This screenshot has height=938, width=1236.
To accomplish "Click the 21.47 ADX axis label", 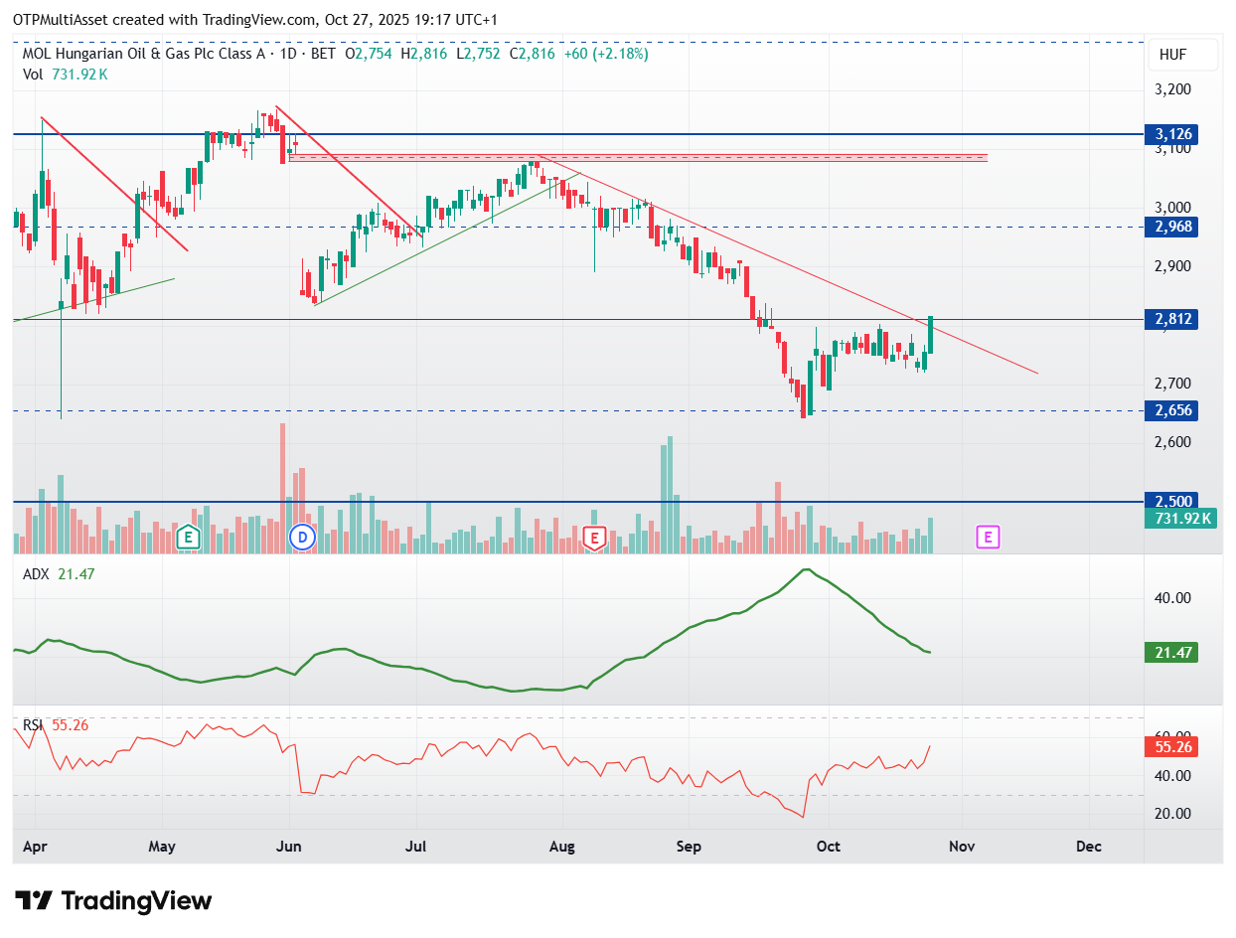I will tap(1172, 653).
